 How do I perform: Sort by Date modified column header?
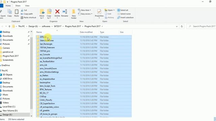click(89, 32)
